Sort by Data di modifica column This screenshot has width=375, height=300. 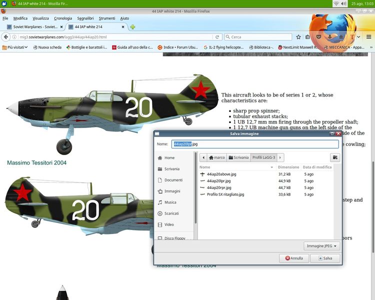(317, 167)
